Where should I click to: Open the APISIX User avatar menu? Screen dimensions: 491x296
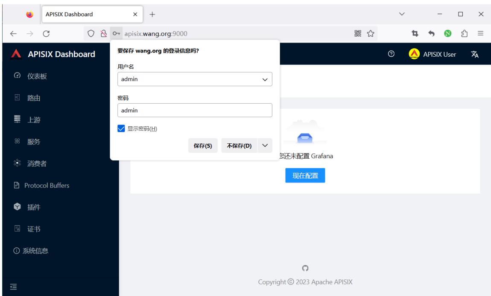click(433, 54)
